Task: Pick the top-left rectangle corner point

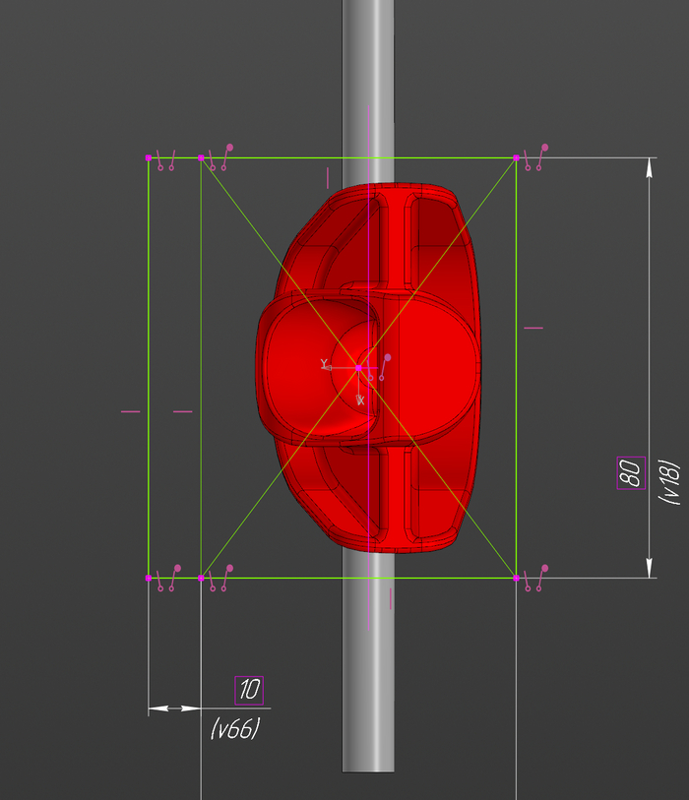Action: point(149,157)
